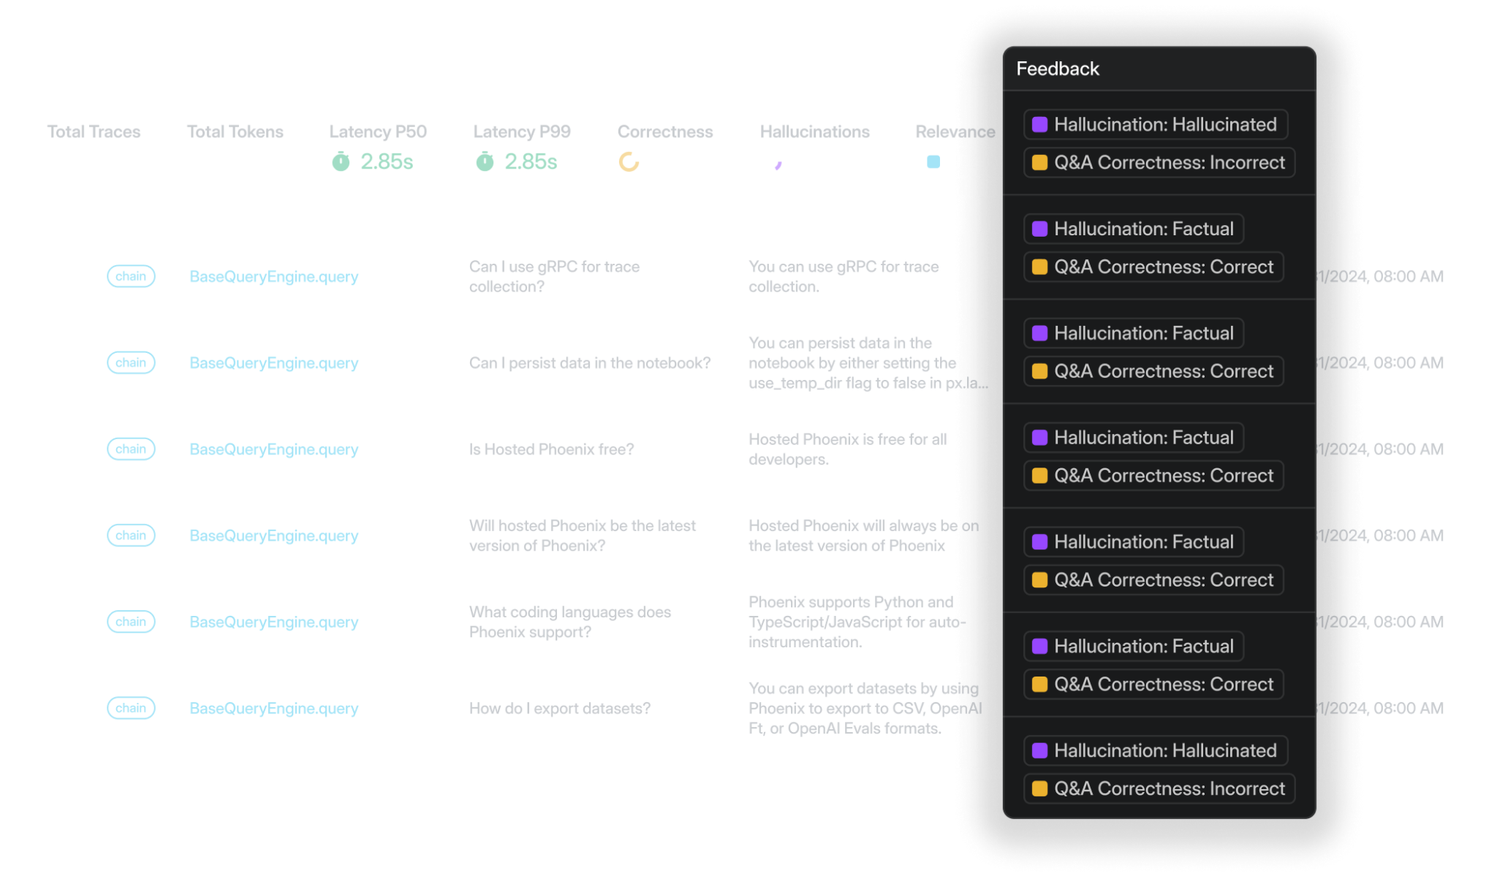
Task: Select the topmost Q&A Correctness: Correct chip
Action: point(1153,267)
